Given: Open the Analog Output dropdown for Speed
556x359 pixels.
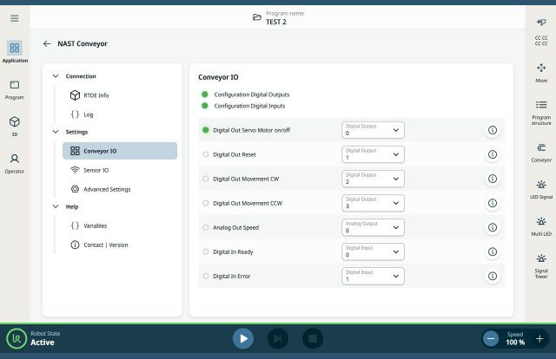Looking at the screenshot, I should [373, 227].
